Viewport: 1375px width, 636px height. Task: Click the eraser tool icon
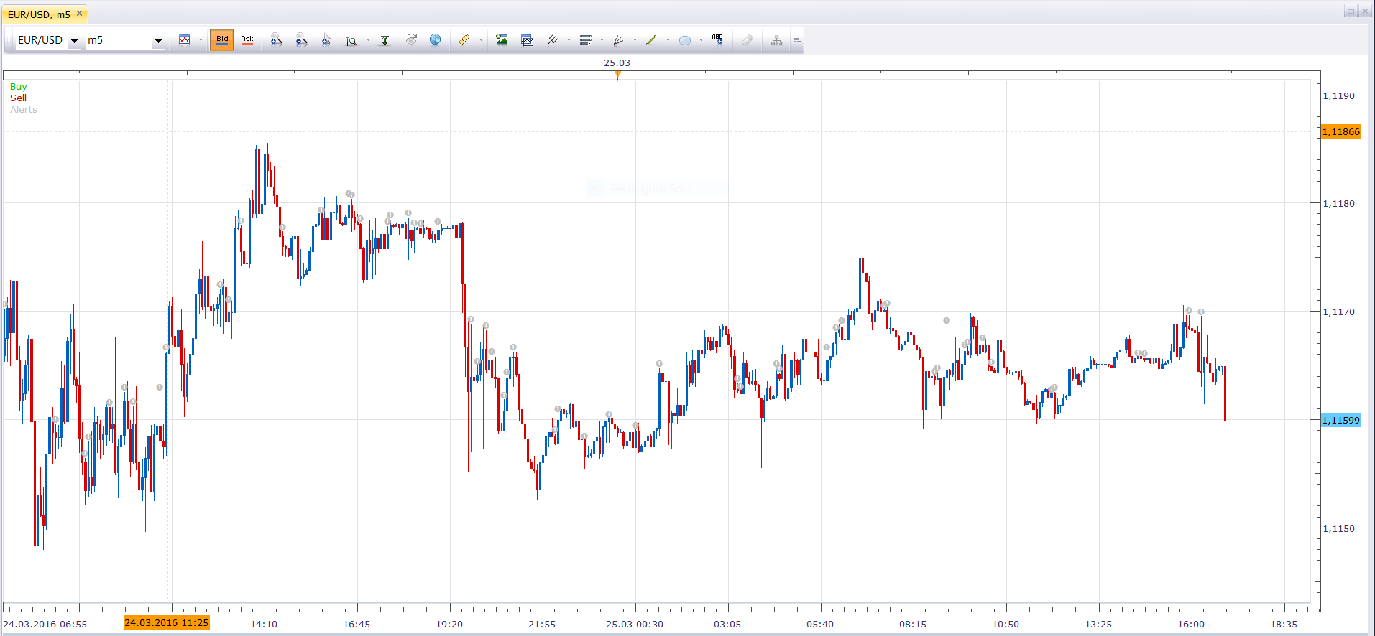[748, 40]
